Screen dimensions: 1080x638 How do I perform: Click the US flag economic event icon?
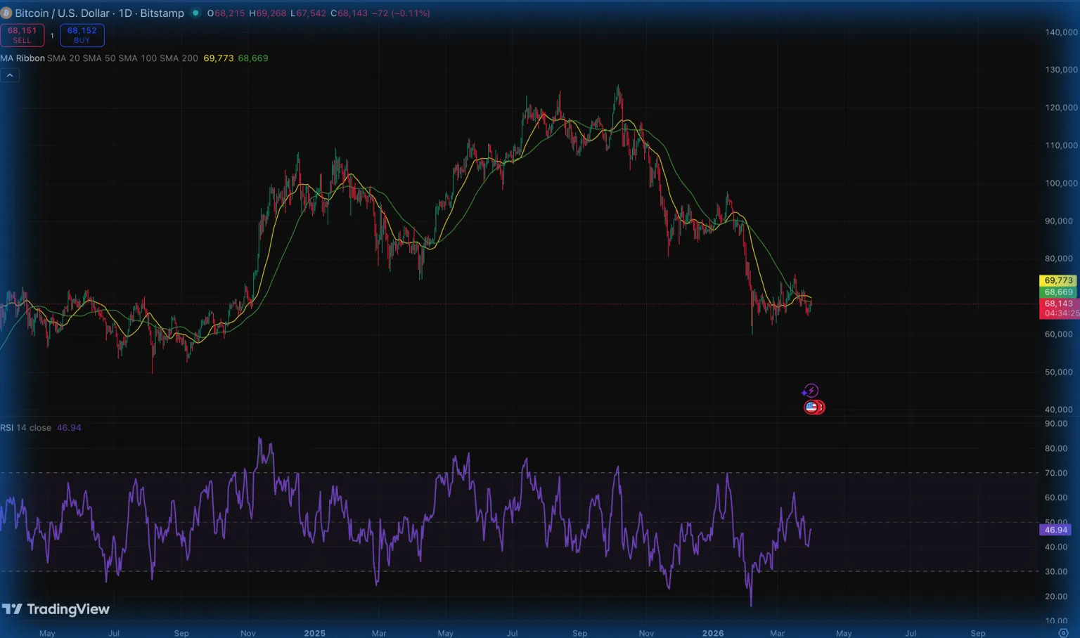tap(812, 407)
